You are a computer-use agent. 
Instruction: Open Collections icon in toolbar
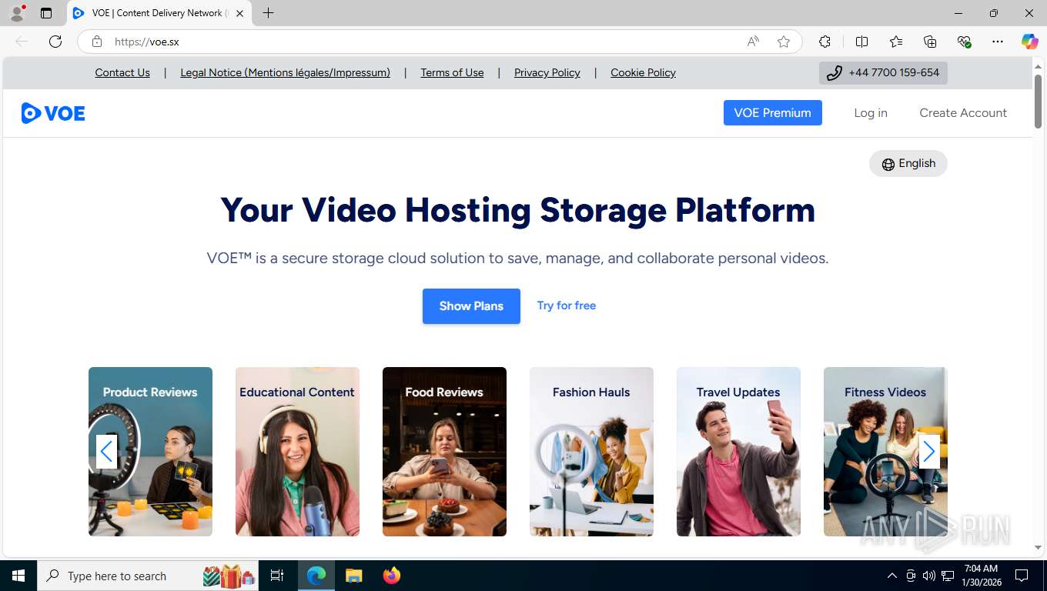pos(930,42)
